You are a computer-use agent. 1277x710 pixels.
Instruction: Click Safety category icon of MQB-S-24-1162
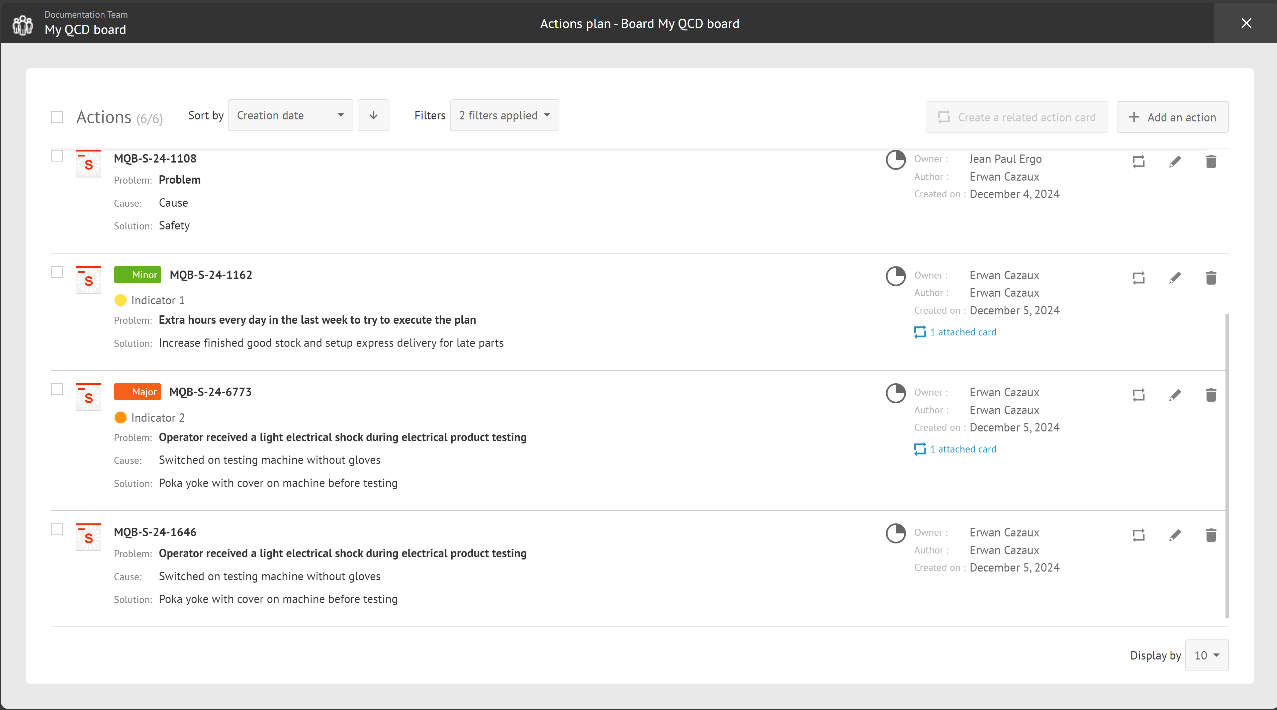pos(89,280)
